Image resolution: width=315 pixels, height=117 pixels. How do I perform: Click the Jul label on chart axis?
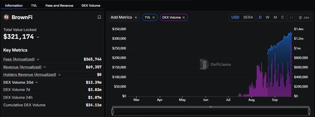point(228,100)
